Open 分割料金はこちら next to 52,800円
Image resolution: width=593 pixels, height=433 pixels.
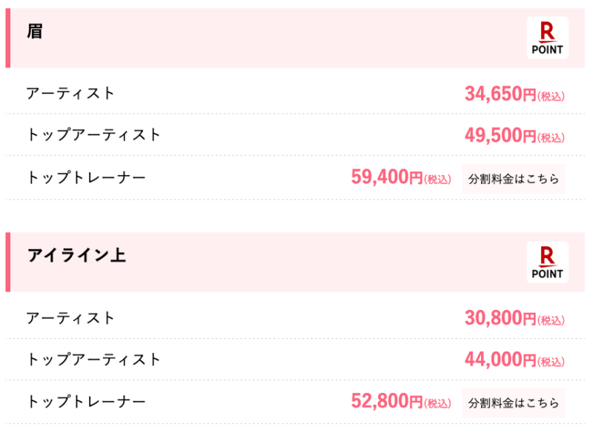[513, 403]
